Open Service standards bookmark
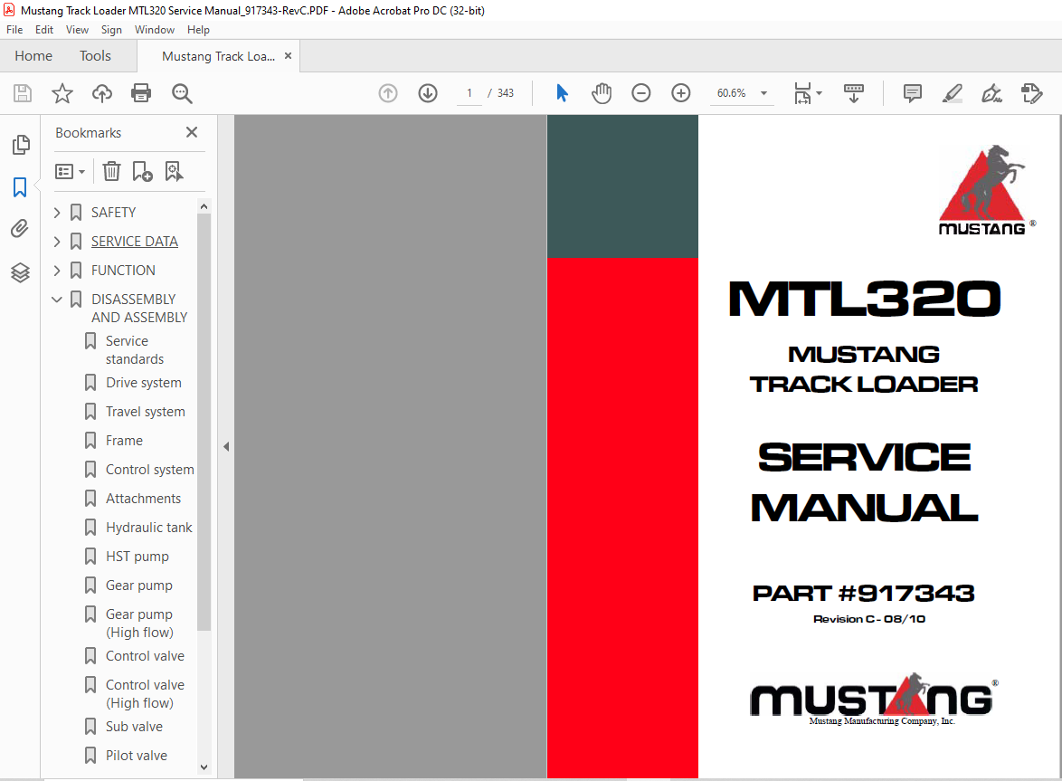This screenshot has width=1062, height=781. coord(135,350)
